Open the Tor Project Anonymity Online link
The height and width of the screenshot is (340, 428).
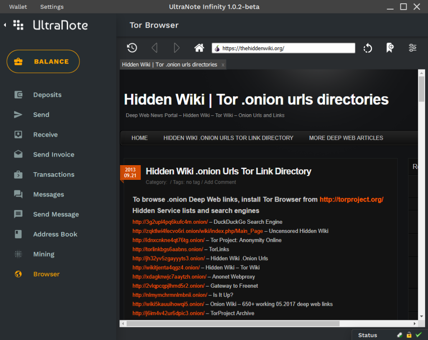pyautogui.click(x=168, y=240)
